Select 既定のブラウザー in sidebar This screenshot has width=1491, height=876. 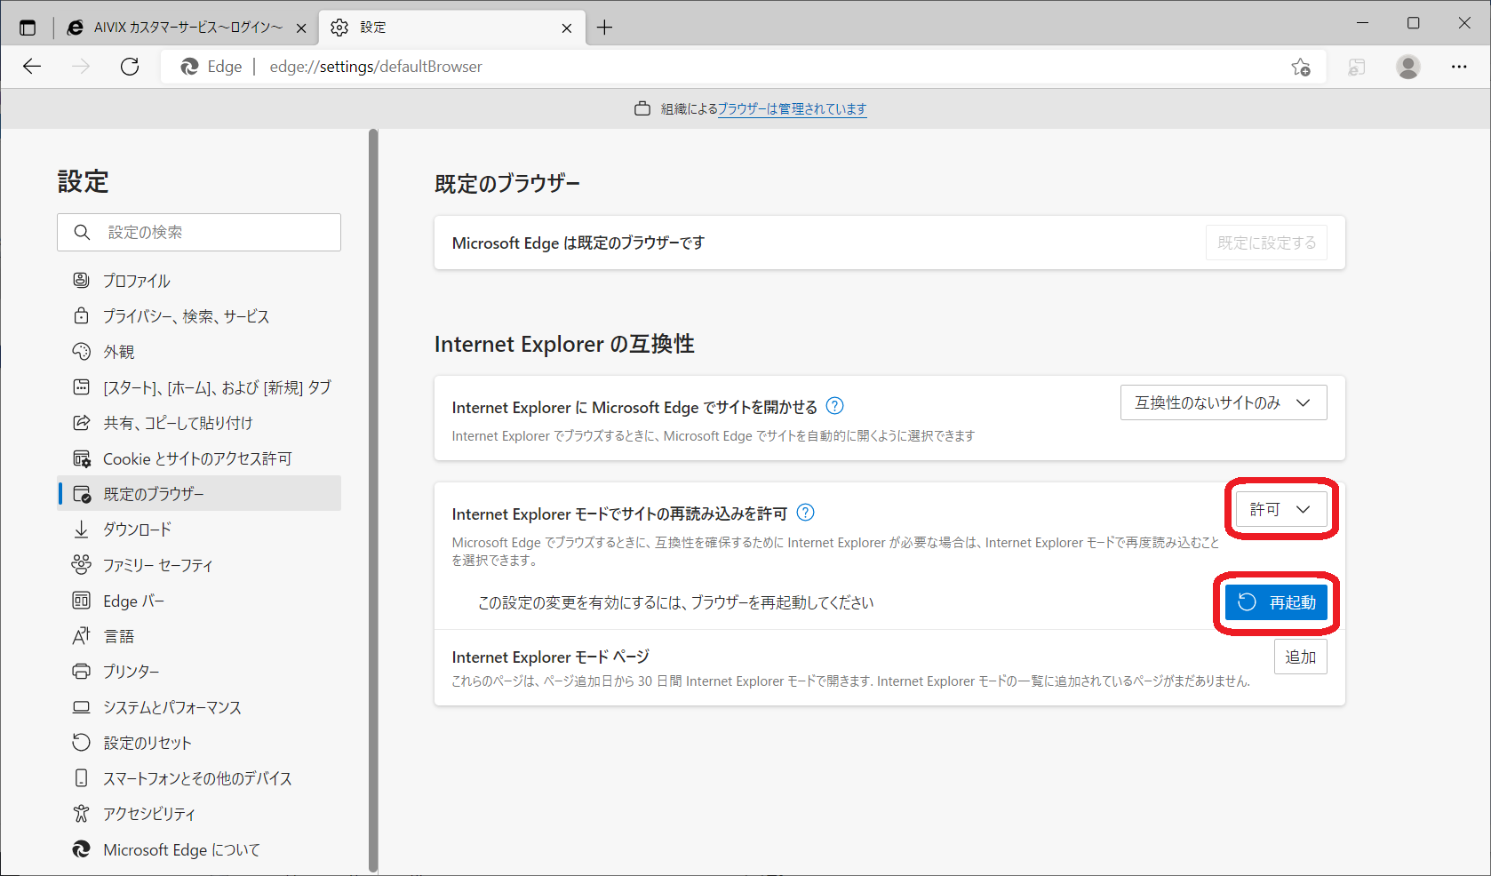(199, 494)
